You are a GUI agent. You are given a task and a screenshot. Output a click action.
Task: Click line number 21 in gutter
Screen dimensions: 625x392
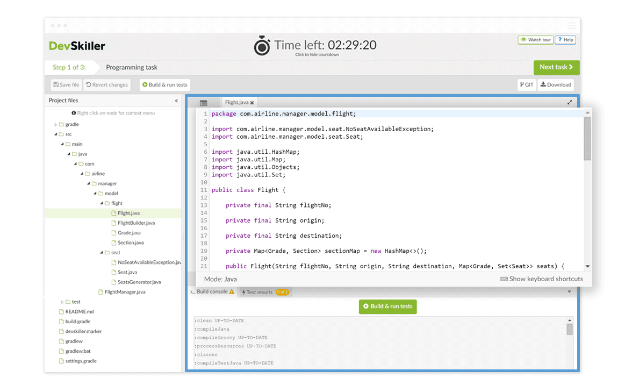coord(204,266)
